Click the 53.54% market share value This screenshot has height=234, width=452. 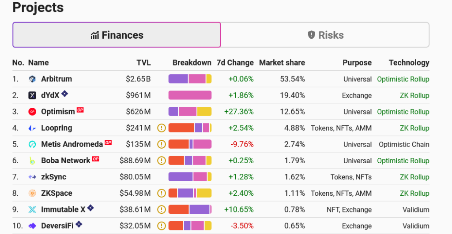point(292,79)
